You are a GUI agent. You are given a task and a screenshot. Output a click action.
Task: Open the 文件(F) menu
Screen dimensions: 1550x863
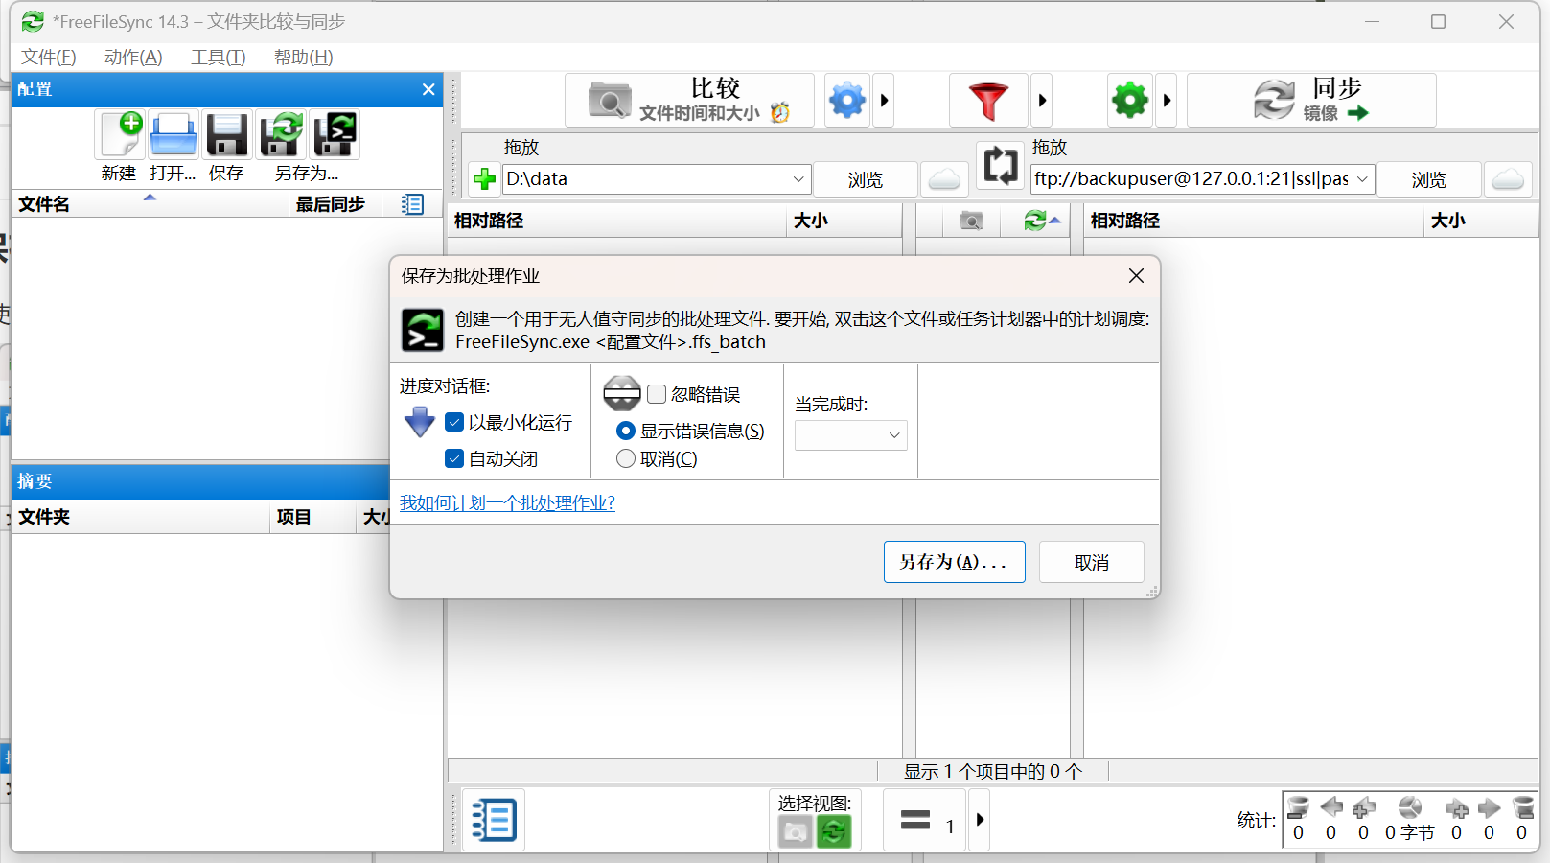[x=49, y=58]
